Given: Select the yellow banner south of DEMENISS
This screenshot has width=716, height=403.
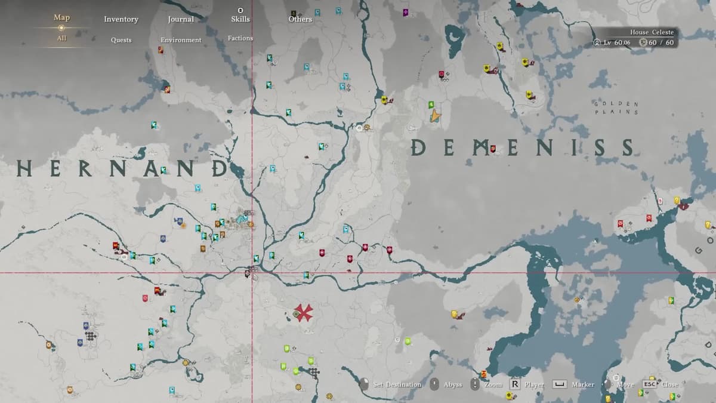Looking at the screenshot, I should [x=454, y=313].
